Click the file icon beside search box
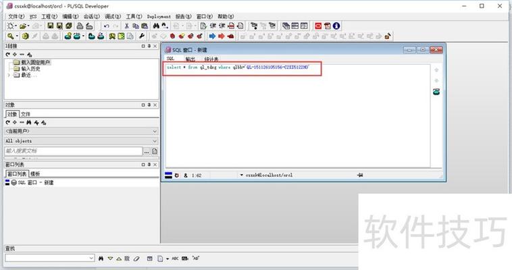Viewport: 512px width, 270px height. tap(155, 151)
